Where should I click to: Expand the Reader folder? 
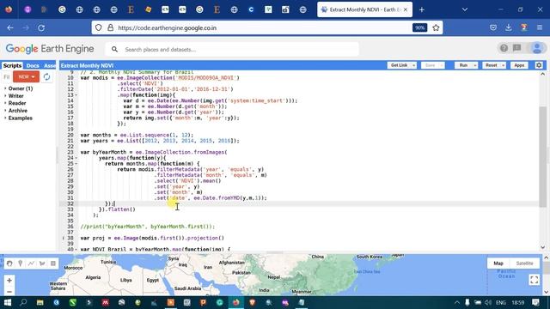[5, 103]
